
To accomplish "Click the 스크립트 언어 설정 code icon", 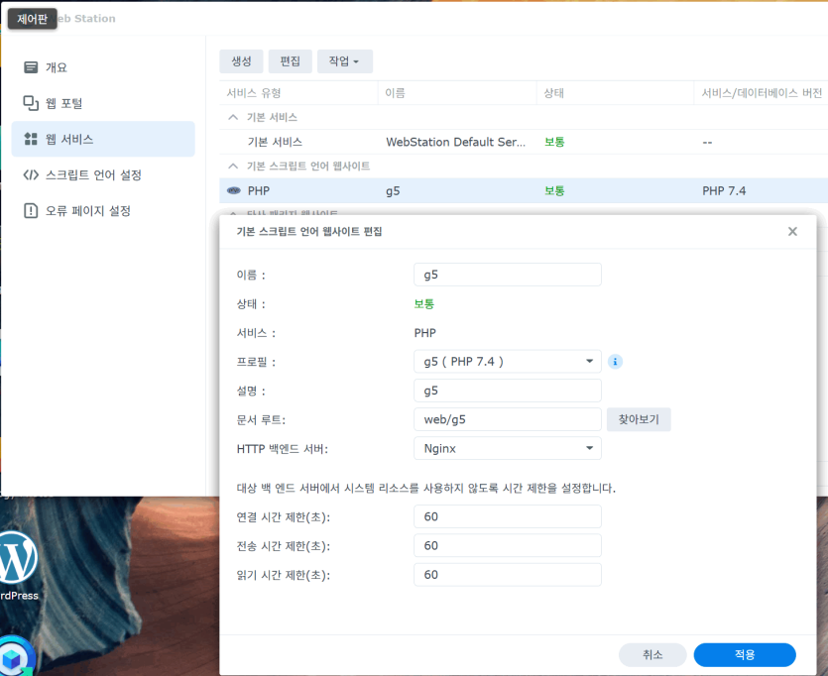I will click(x=31, y=174).
